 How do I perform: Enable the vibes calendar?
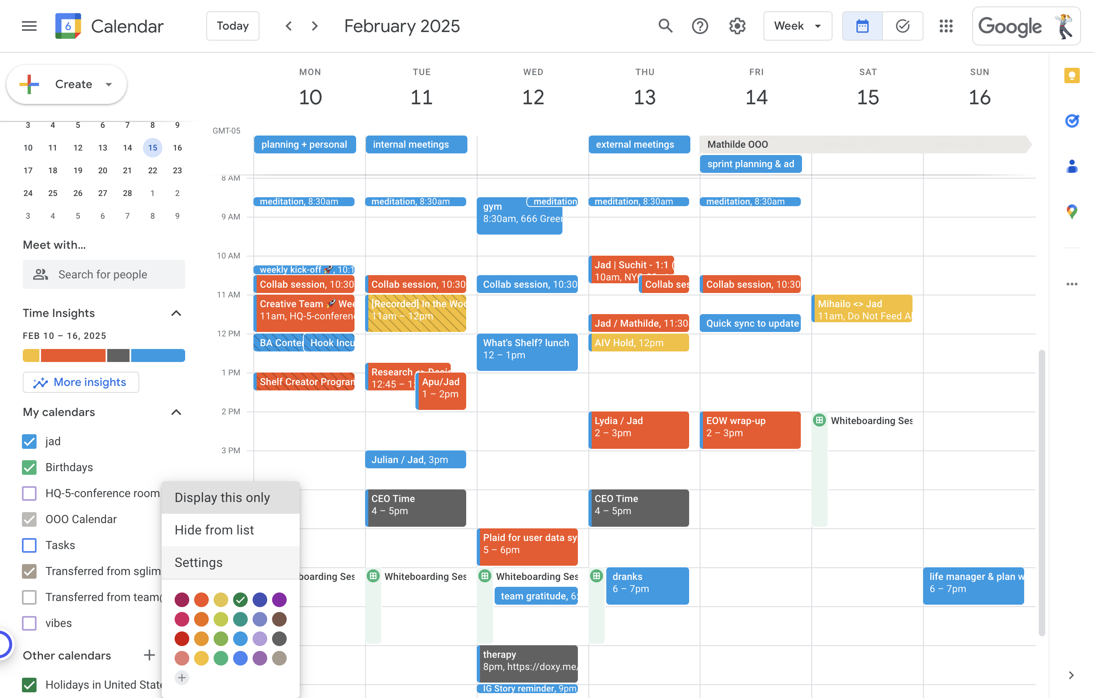click(30, 623)
